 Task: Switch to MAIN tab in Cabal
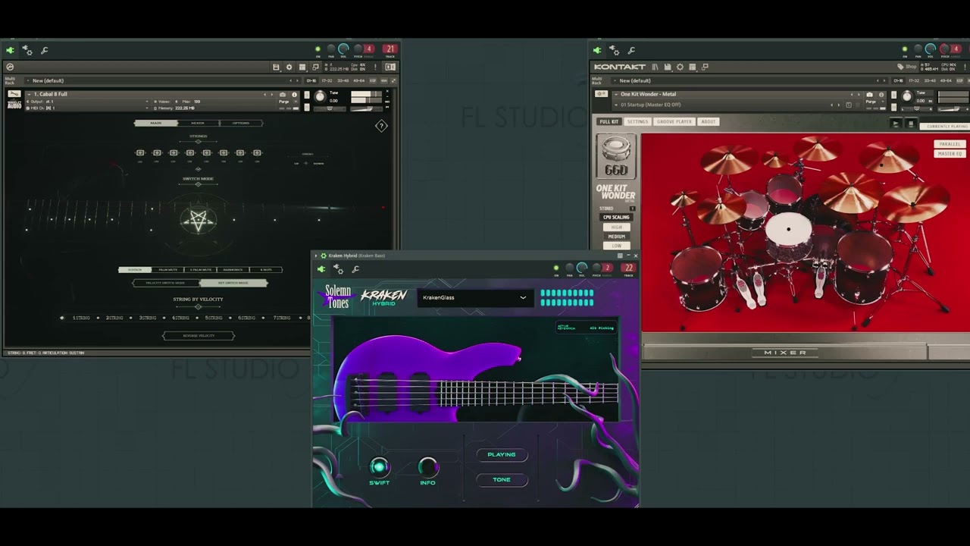click(156, 123)
